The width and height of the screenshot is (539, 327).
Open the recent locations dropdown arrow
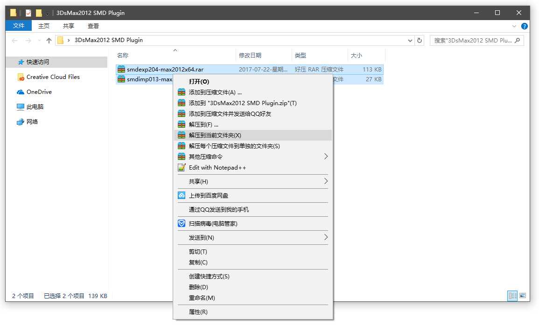click(x=39, y=41)
